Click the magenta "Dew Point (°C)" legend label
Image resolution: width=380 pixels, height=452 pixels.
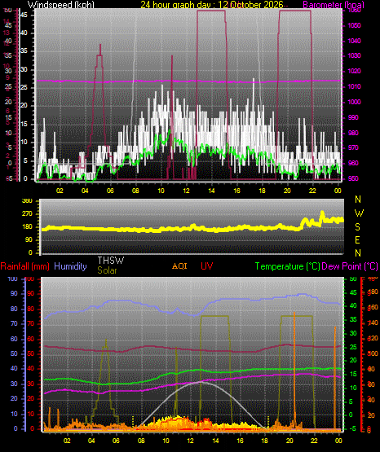point(350,266)
